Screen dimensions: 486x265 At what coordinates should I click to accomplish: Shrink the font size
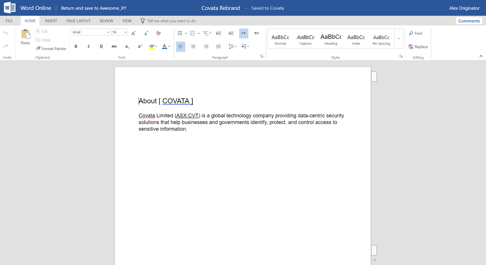[146, 33]
